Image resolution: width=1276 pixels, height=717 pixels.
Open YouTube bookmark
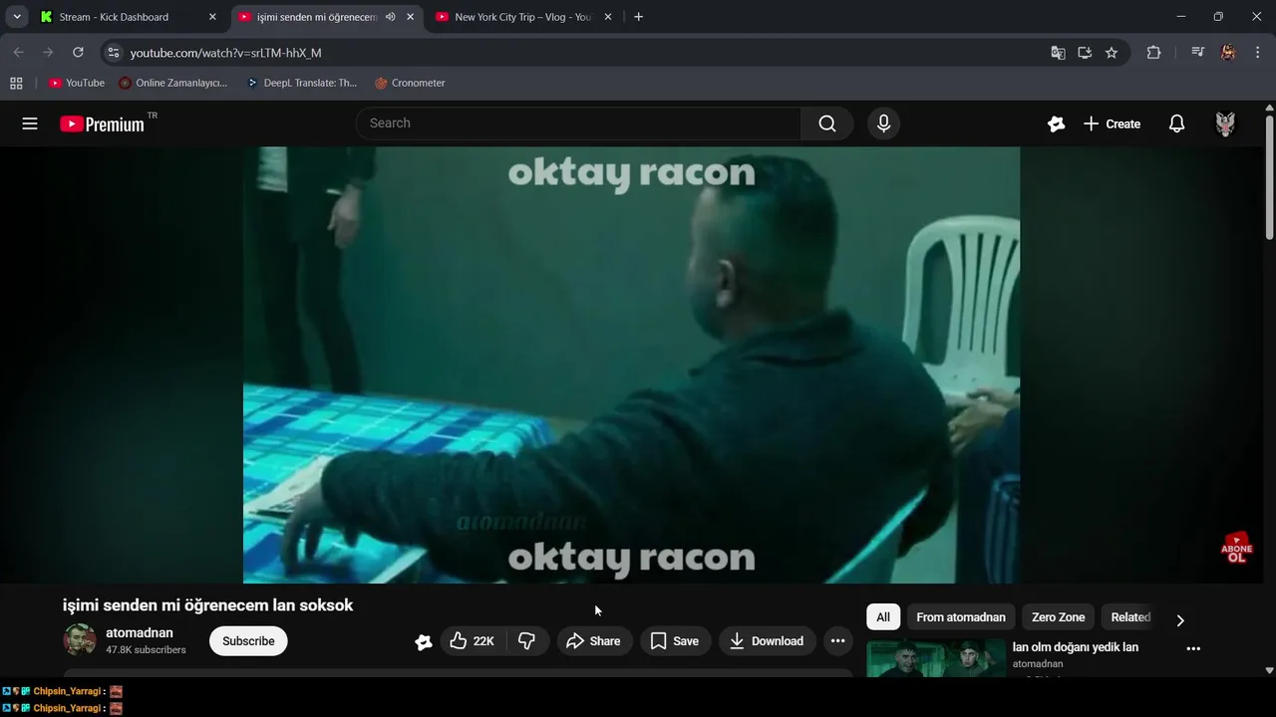(x=77, y=83)
